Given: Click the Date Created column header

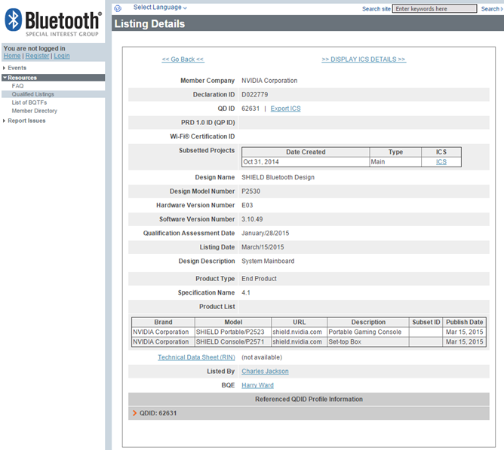Looking at the screenshot, I should point(306,152).
